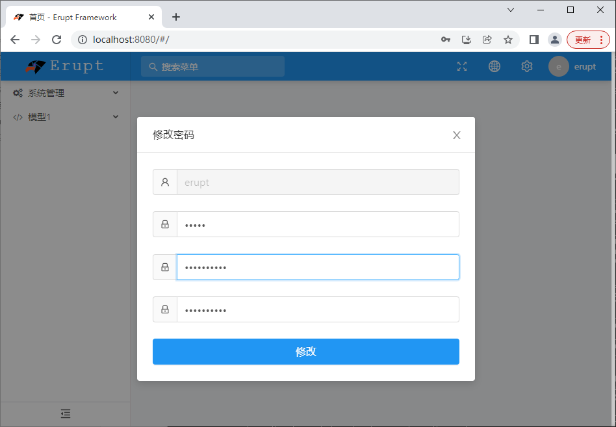The image size is (616, 427).
Task: Bookmark this page with the star icon
Action: coord(508,40)
